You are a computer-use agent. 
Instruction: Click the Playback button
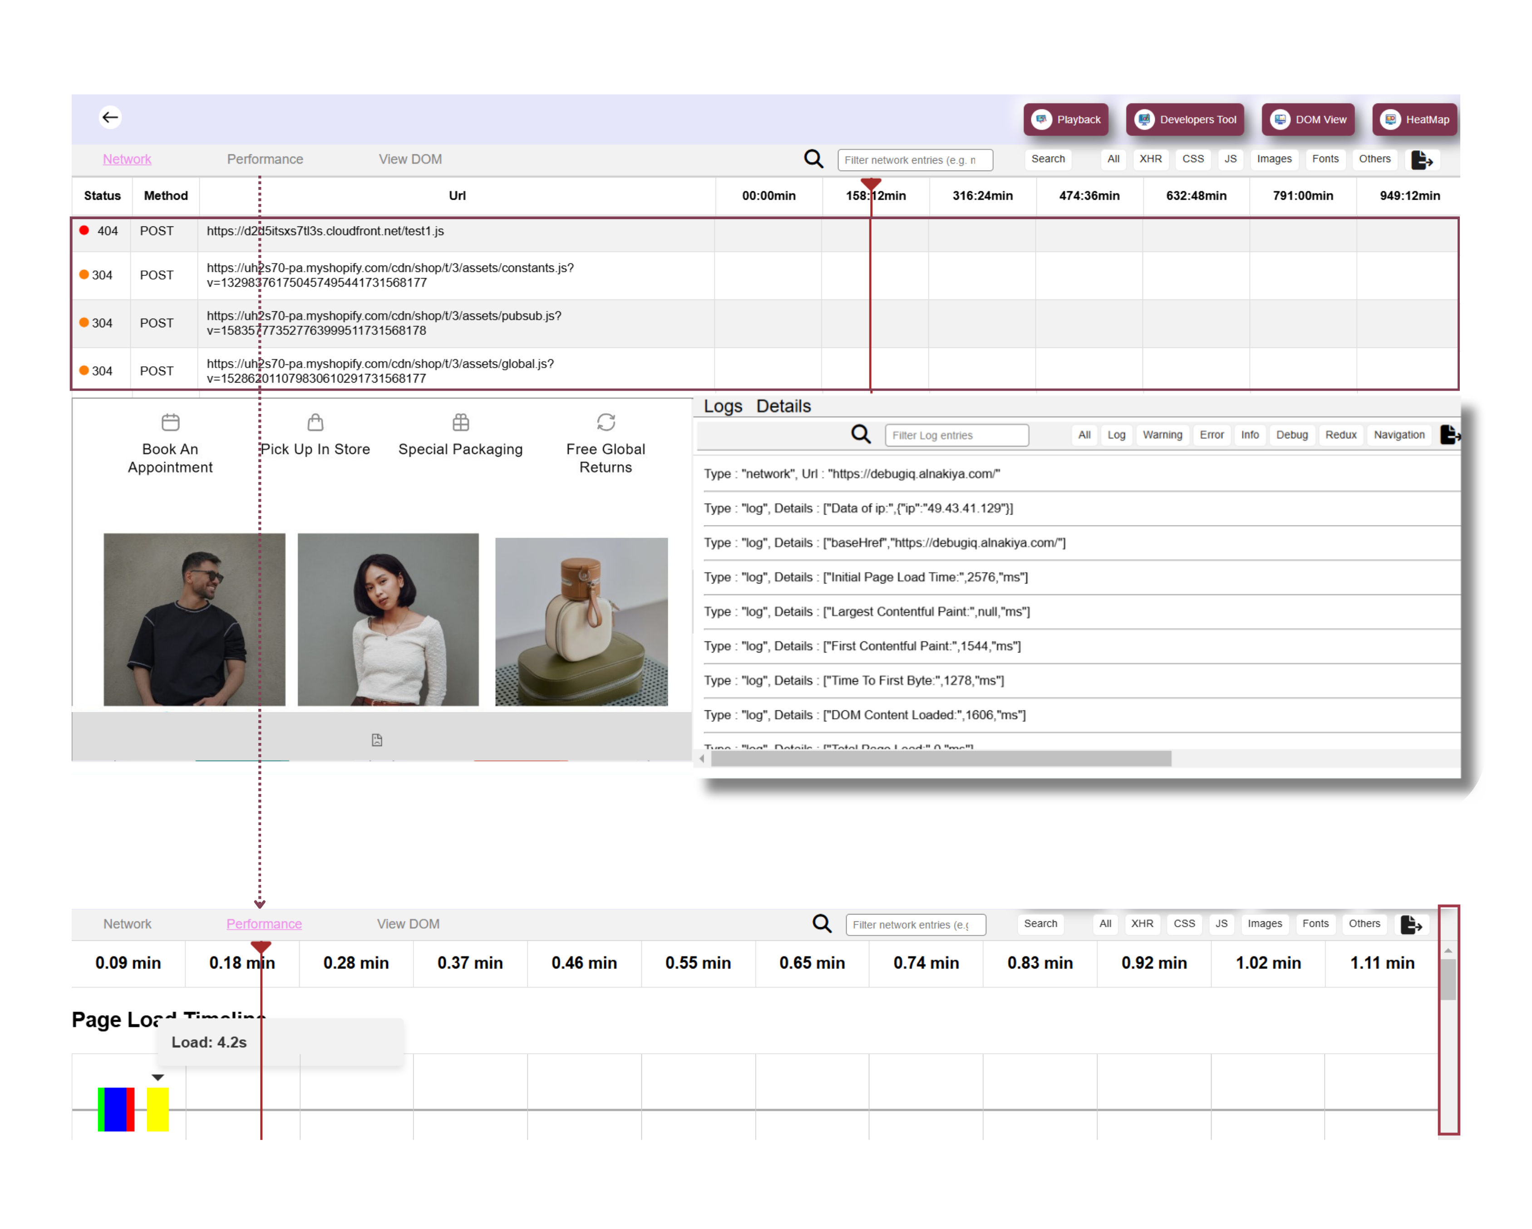point(1066,119)
